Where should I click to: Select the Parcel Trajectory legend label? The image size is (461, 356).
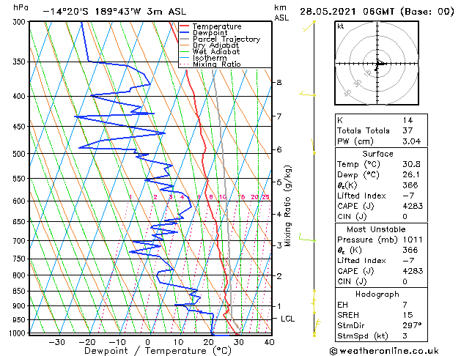point(226,39)
